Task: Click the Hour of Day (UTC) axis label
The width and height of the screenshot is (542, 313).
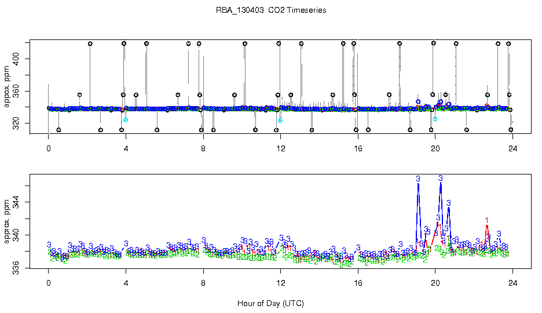Action: pyautogui.click(x=270, y=303)
